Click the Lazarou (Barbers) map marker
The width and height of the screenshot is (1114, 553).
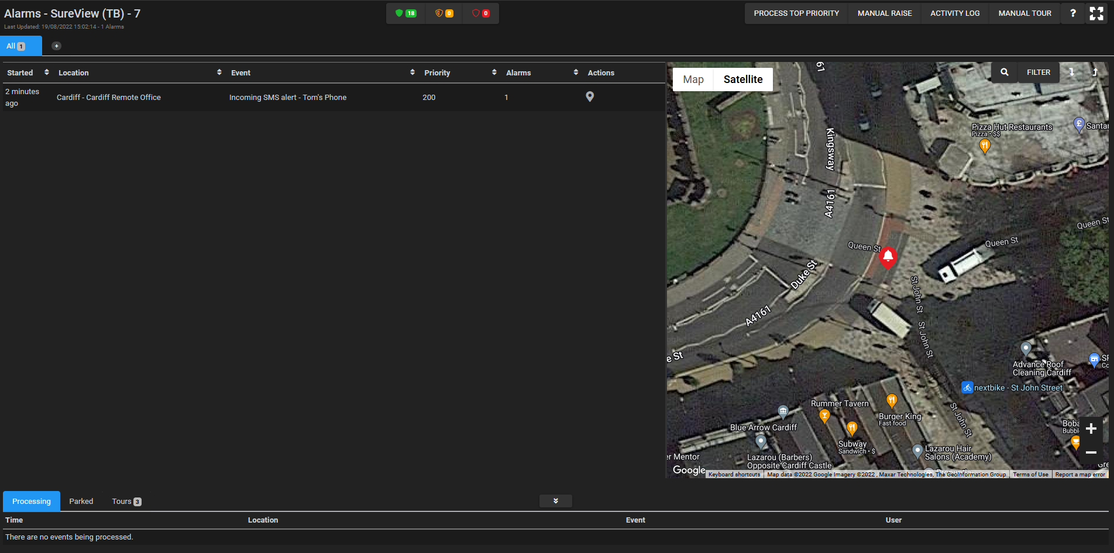pos(761,442)
